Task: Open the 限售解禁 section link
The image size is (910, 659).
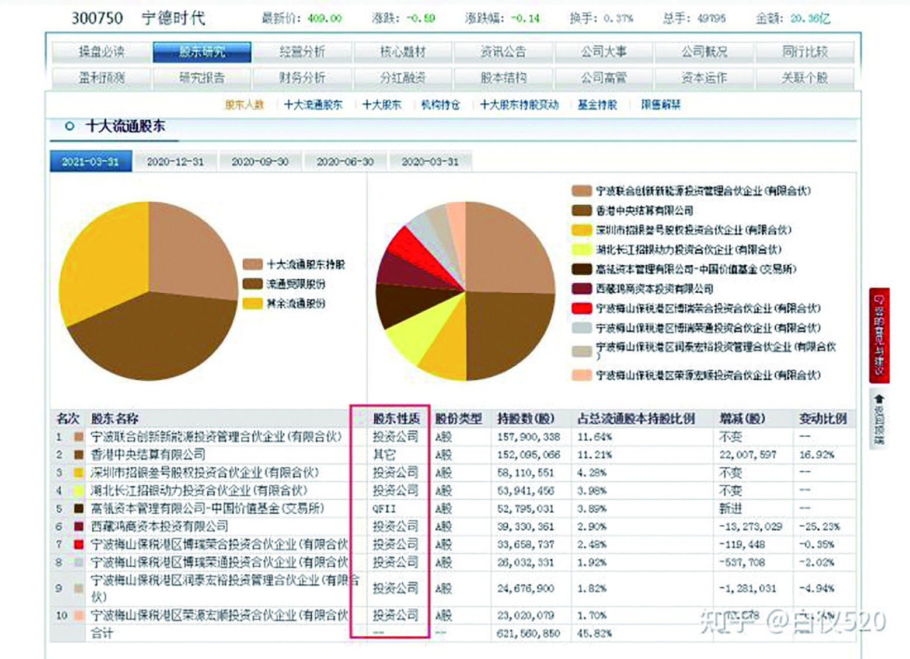Action: (x=660, y=105)
